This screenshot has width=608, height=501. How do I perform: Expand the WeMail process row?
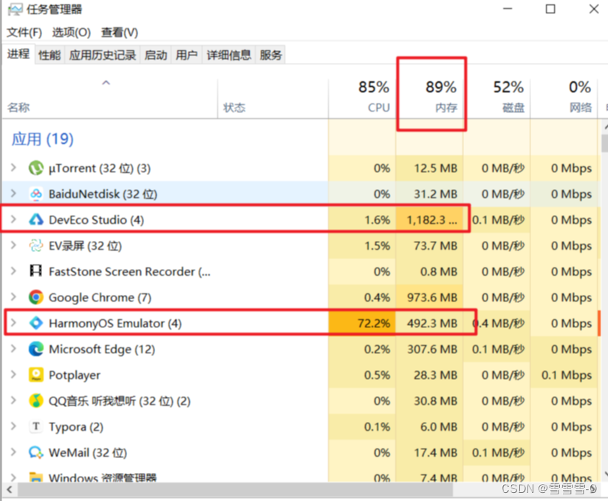[x=13, y=452]
